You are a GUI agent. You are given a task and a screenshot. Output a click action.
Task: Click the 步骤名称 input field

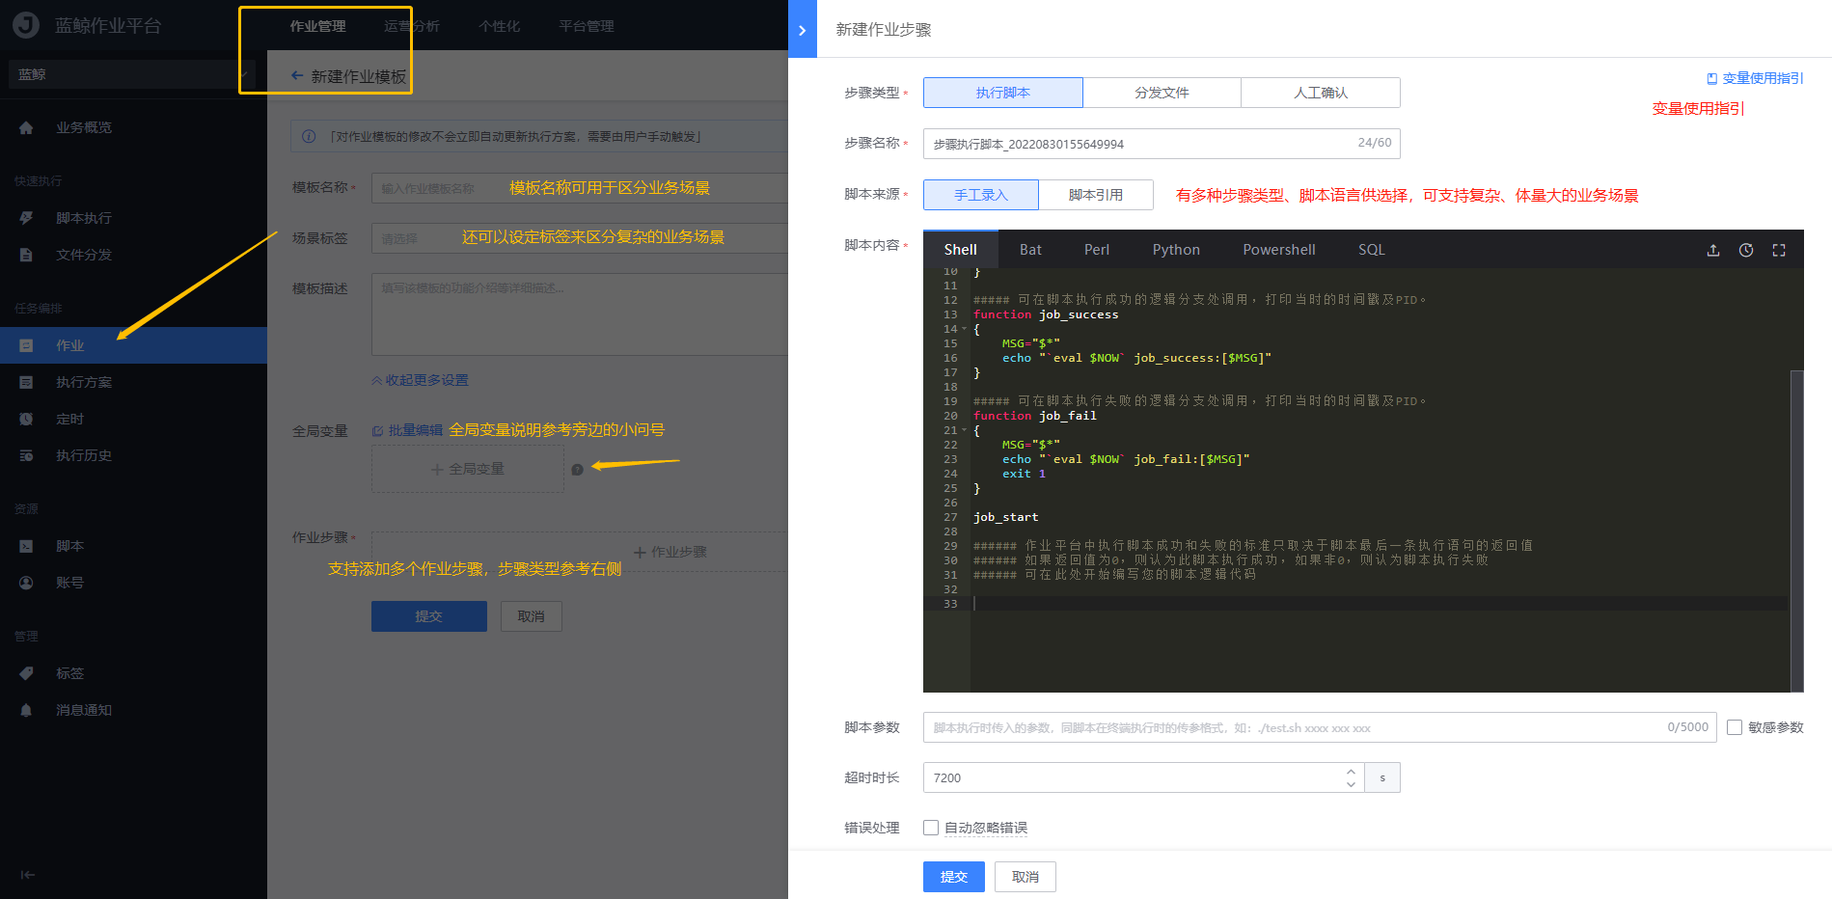1162,144
